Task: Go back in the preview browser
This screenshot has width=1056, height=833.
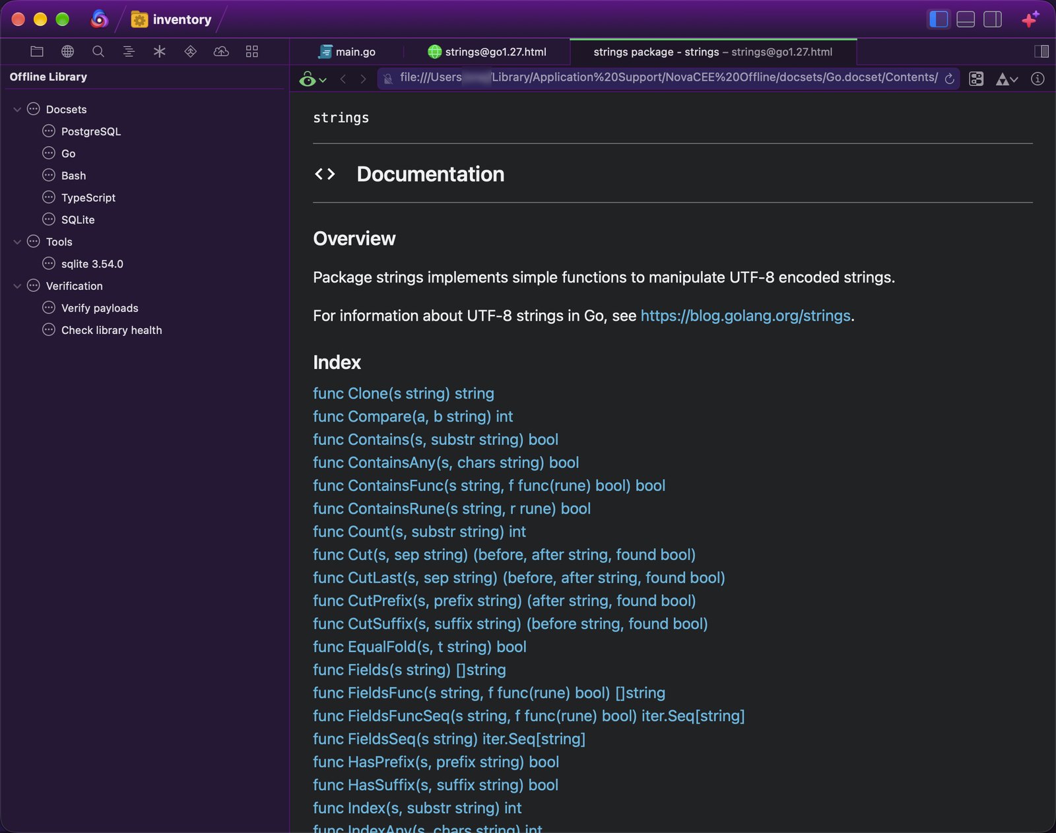Action: pos(343,79)
